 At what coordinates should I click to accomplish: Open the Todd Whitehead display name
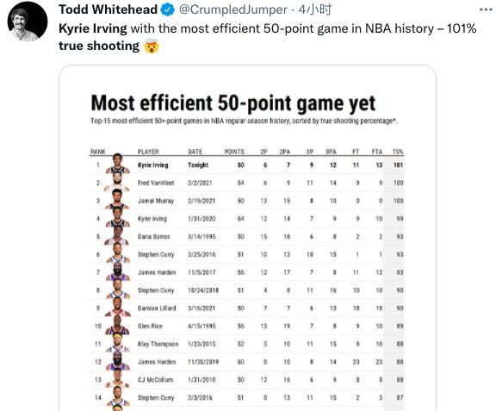click(108, 9)
